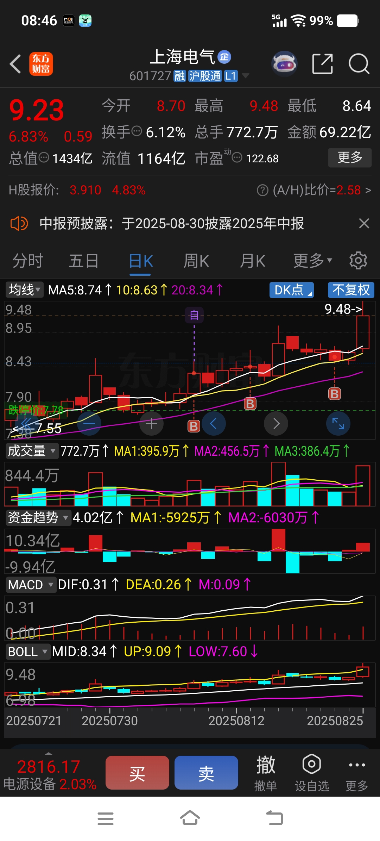
Task: Open the MACD indicator dropdown
Action: click(31, 585)
